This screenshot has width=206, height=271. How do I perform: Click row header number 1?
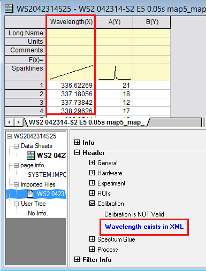pos(25,86)
